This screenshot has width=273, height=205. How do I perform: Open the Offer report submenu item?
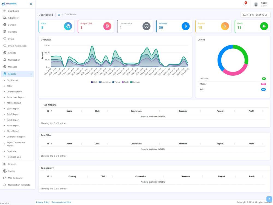click(x=9, y=86)
